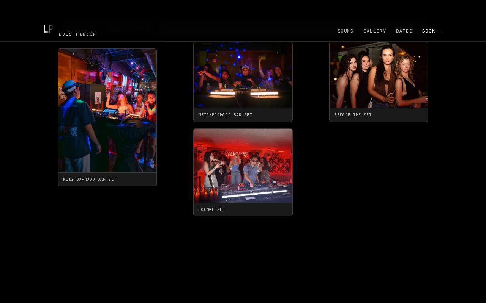Screen dimensions: 486x303
Task: Click the Book arrow button
Action: click(x=432, y=31)
